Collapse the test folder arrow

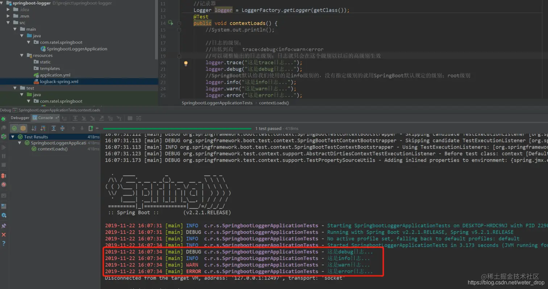pos(15,88)
